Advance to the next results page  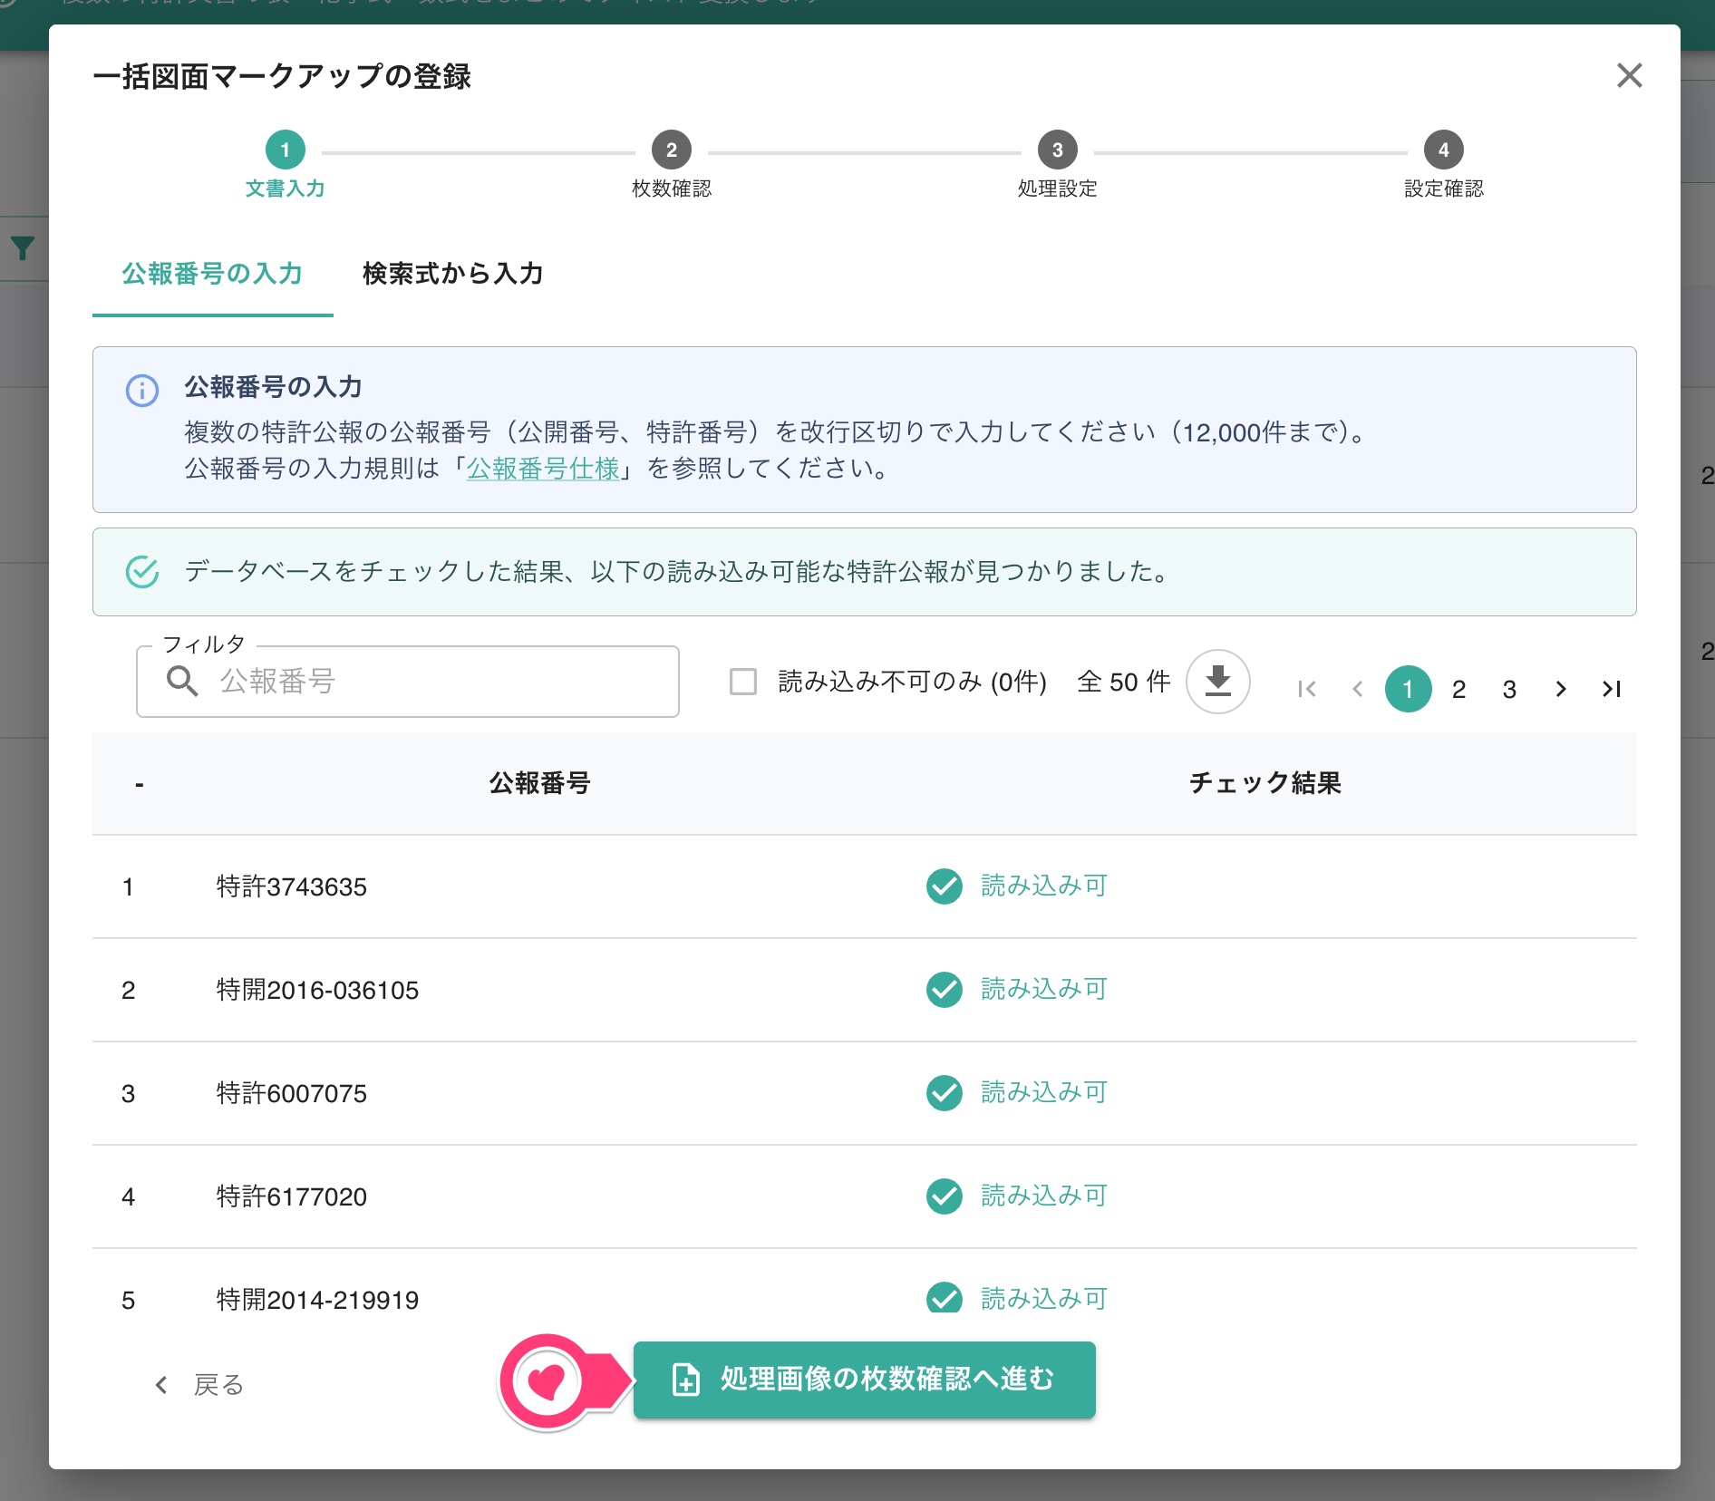pyautogui.click(x=1560, y=689)
